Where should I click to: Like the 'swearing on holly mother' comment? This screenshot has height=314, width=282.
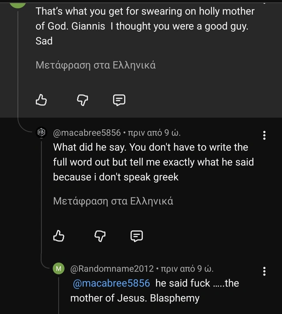[x=41, y=100]
